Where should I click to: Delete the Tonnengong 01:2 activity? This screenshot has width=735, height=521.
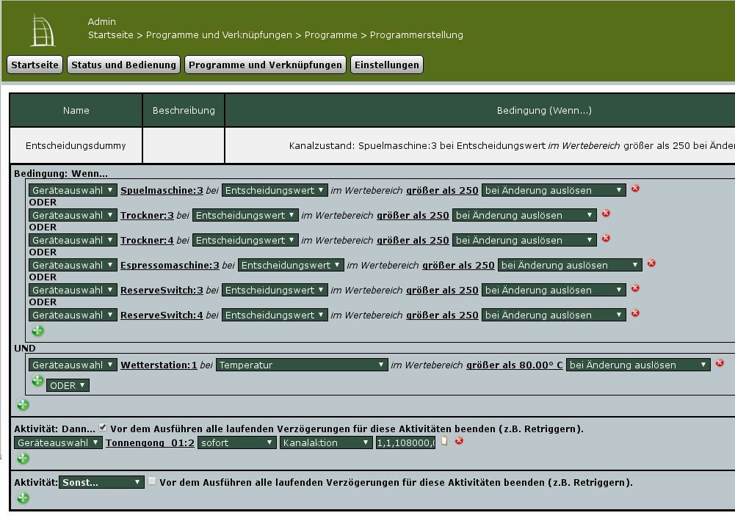459,441
